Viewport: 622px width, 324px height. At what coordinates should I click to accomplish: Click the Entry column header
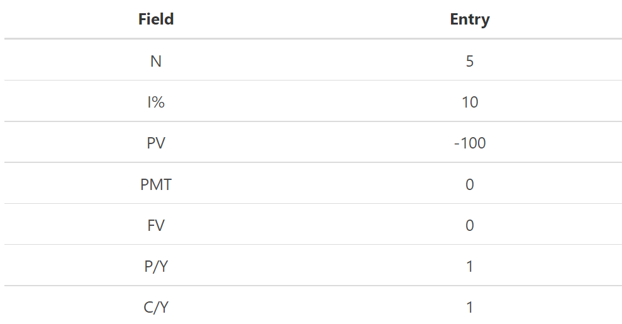(470, 20)
